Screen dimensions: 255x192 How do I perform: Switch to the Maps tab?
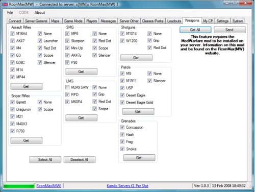click(x=55, y=21)
